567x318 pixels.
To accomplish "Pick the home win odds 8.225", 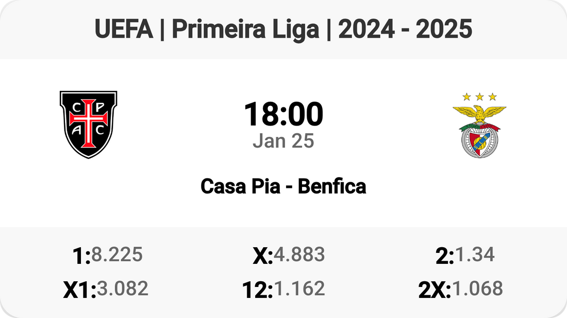I will [117, 255].
